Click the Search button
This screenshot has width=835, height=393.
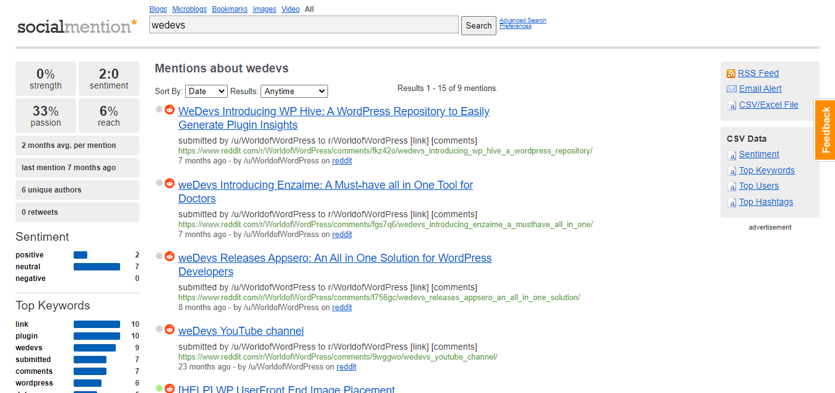(478, 25)
